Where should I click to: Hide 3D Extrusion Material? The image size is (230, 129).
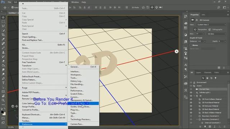point(191,106)
